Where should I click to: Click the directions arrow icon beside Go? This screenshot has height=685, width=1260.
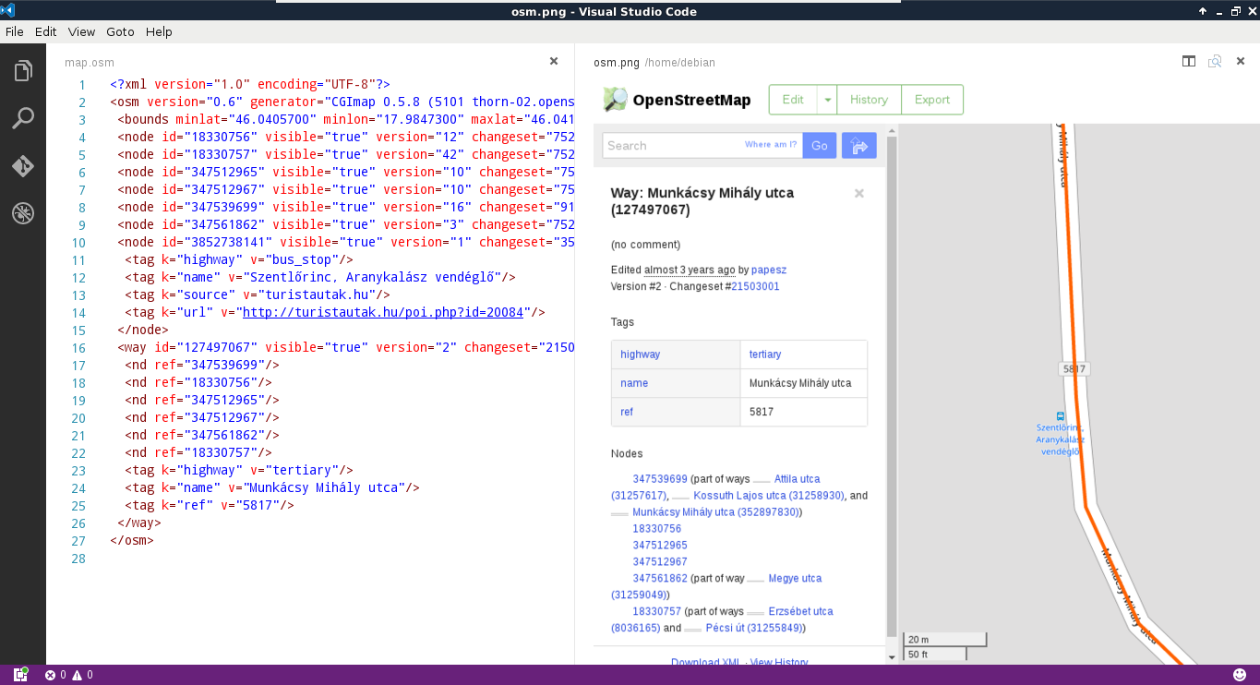pos(858,146)
